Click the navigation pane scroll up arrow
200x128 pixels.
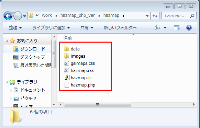click(x=54, y=37)
